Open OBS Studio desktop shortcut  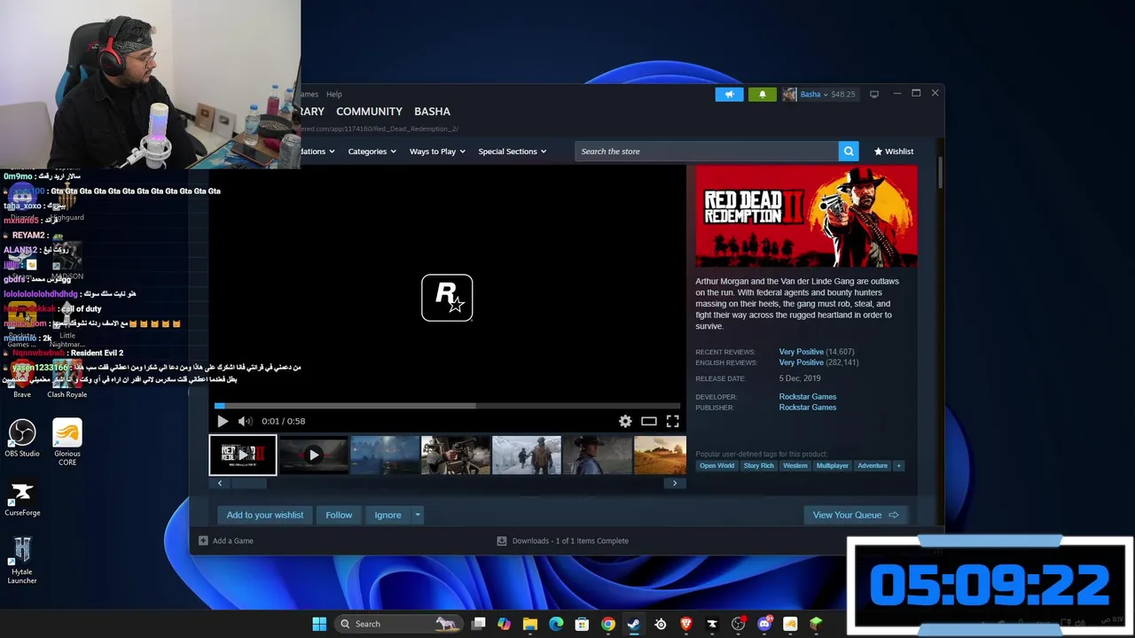pyautogui.click(x=22, y=439)
